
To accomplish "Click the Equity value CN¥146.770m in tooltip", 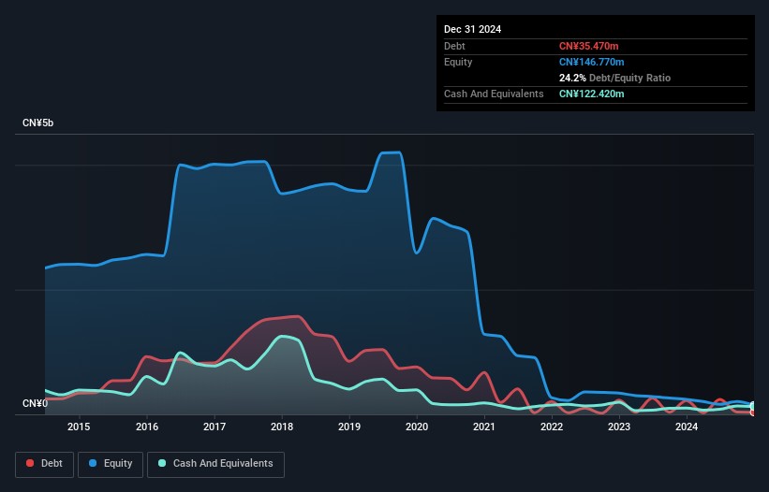I will [591, 62].
